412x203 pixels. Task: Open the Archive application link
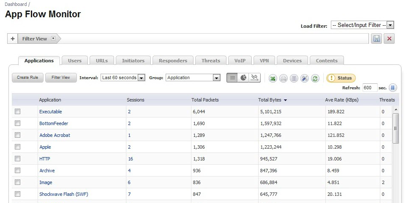pos(47,171)
